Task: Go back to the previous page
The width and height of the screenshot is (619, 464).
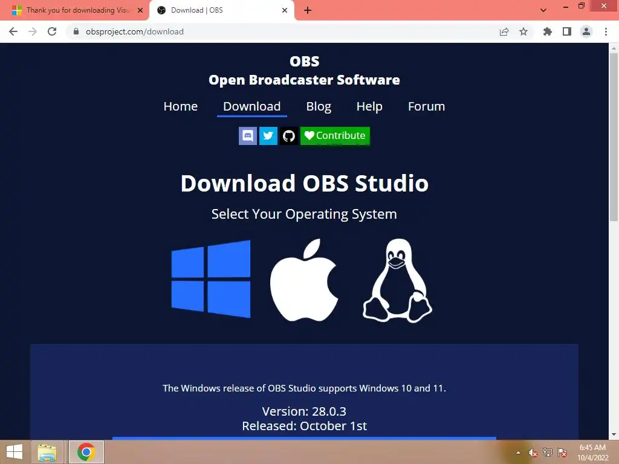Action: (x=13, y=31)
